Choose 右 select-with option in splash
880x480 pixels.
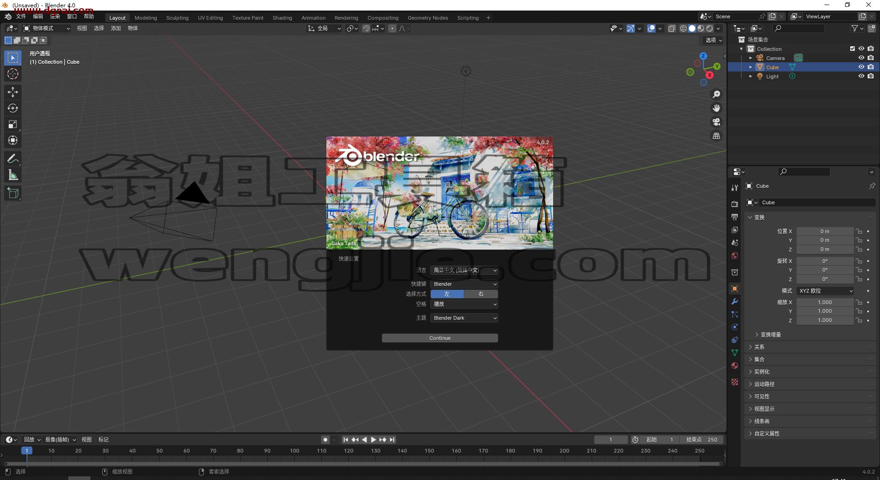481,294
